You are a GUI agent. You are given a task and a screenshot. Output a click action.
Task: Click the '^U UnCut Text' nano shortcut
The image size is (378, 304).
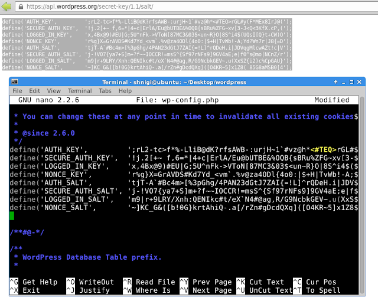pos(265,290)
